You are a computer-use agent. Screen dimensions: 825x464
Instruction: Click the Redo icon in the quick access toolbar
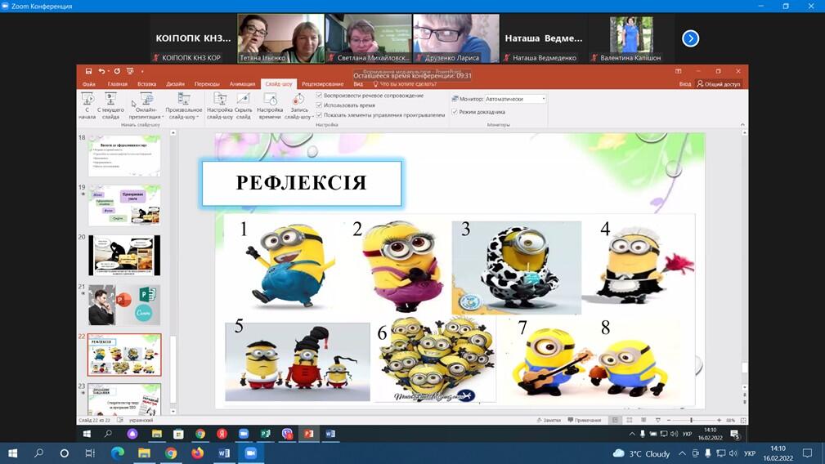pos(117,71)
